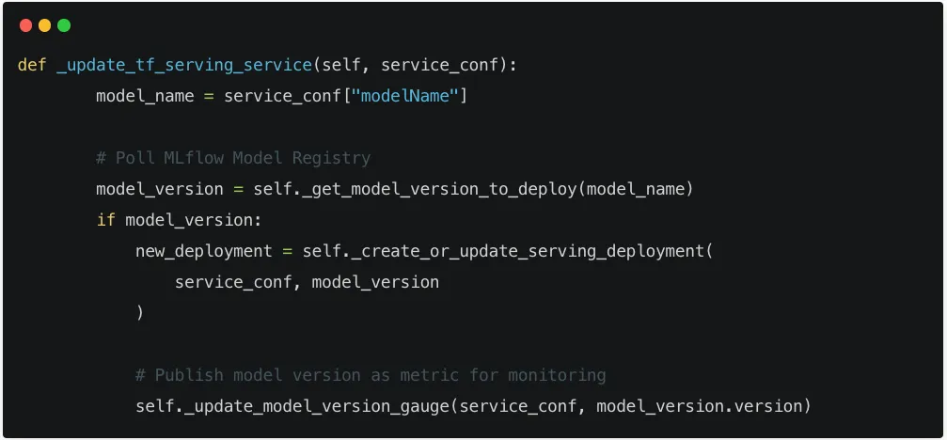Click the Publish model version comment

coord(371,375)
